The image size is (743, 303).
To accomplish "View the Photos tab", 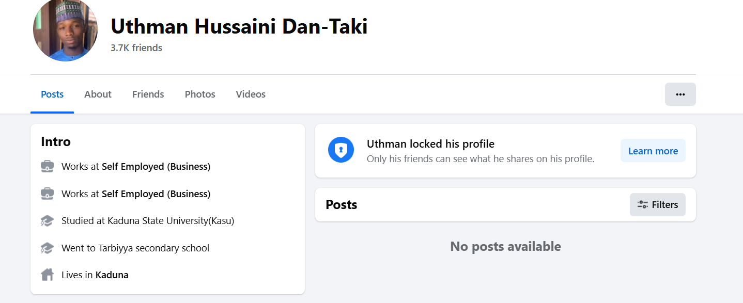I will click(x=200, y=94).
